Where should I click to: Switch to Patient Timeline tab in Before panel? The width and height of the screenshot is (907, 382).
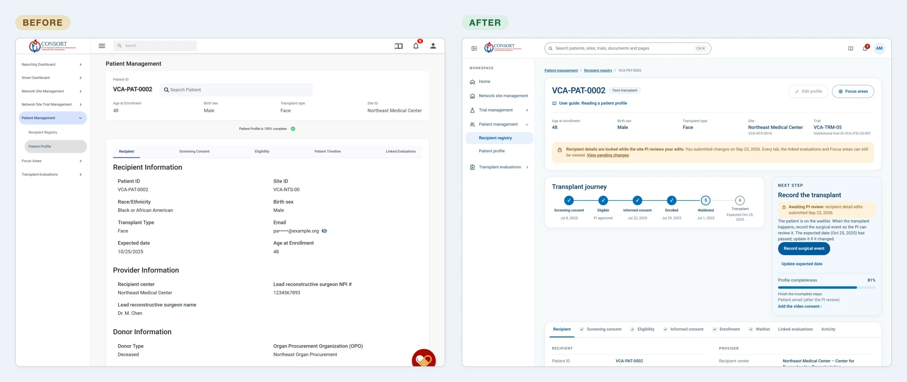click(x=328, y=152)
